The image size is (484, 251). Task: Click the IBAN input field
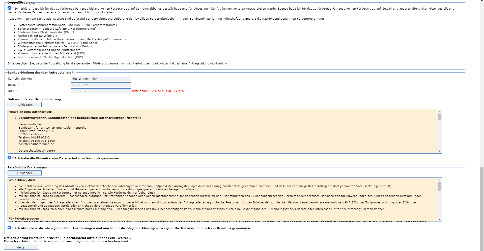coord(101,85)
